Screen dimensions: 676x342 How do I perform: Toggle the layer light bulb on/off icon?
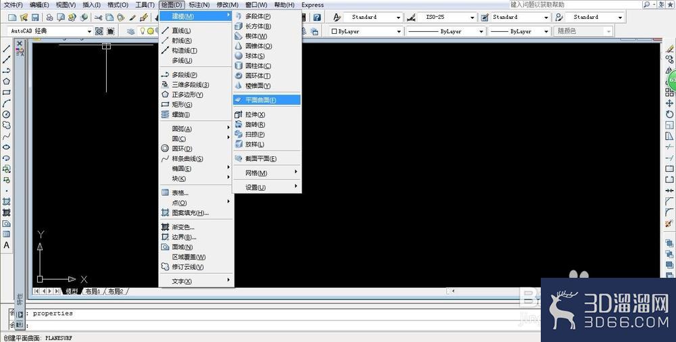click(x=142, y=31)
